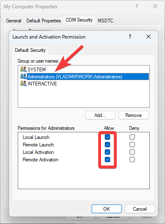Click the SYSTEM group icon
The height and width of the screenshot is (224, 165).
pyautogui.click(x=24, y=69)
